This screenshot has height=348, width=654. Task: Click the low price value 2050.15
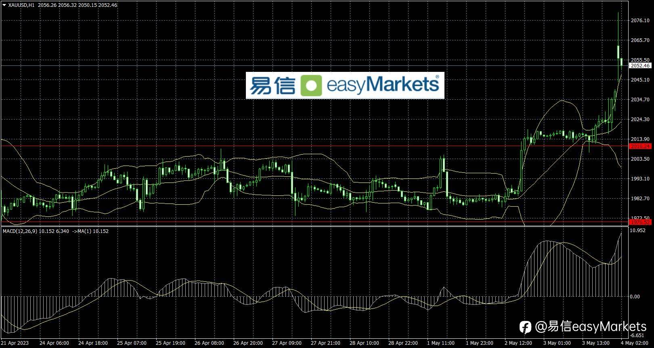coord(88,5)
